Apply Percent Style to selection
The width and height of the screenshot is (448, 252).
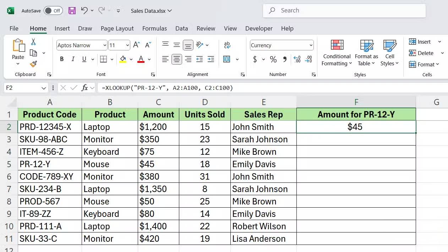[x=273, y=59]
